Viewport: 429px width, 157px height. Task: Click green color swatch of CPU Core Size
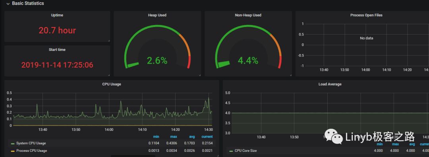click(231, 151)
